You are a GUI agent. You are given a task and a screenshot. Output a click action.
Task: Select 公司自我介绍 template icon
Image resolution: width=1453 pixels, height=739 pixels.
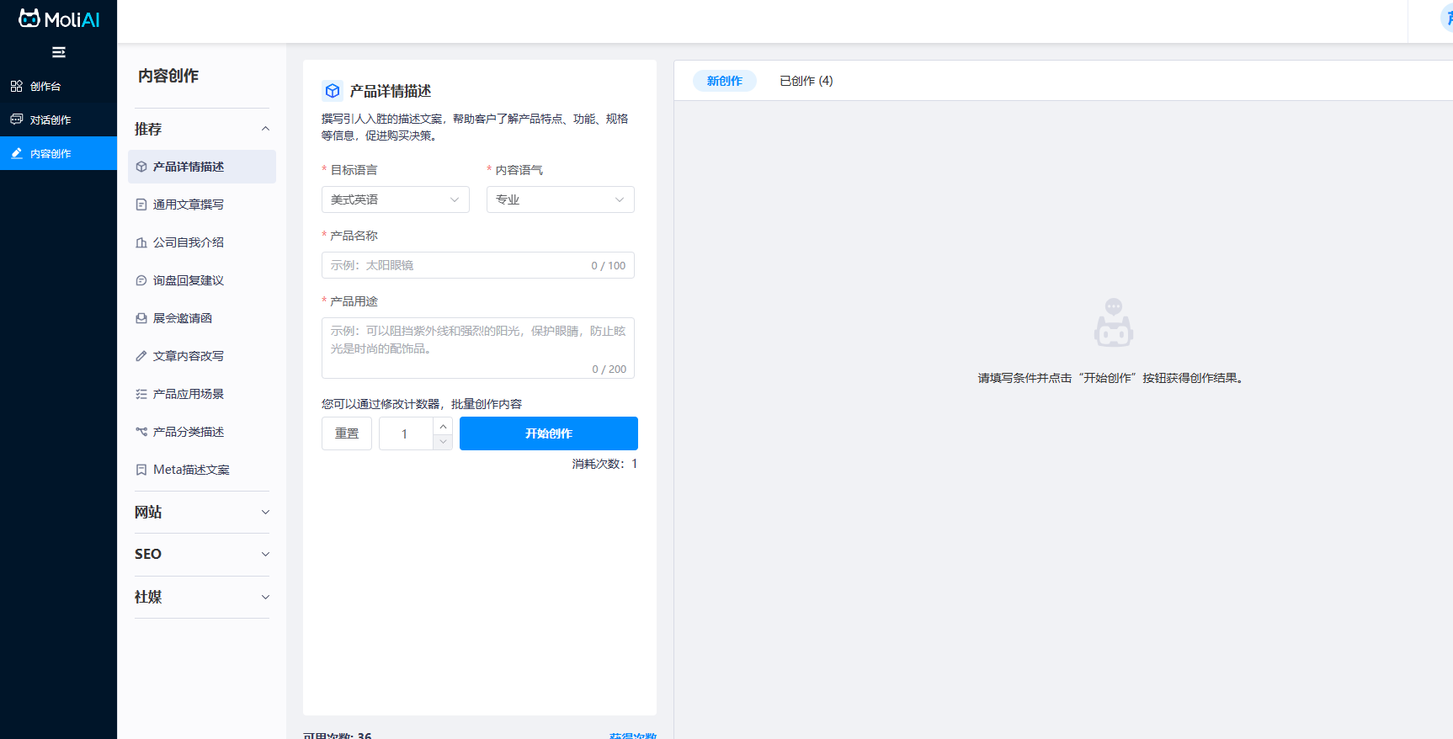[141, 242]
